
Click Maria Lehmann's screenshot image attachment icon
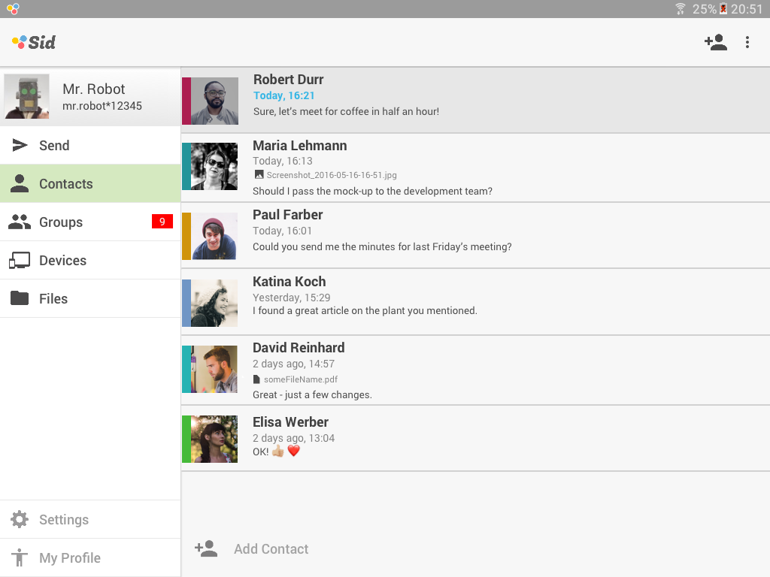(x=259, y=175)
